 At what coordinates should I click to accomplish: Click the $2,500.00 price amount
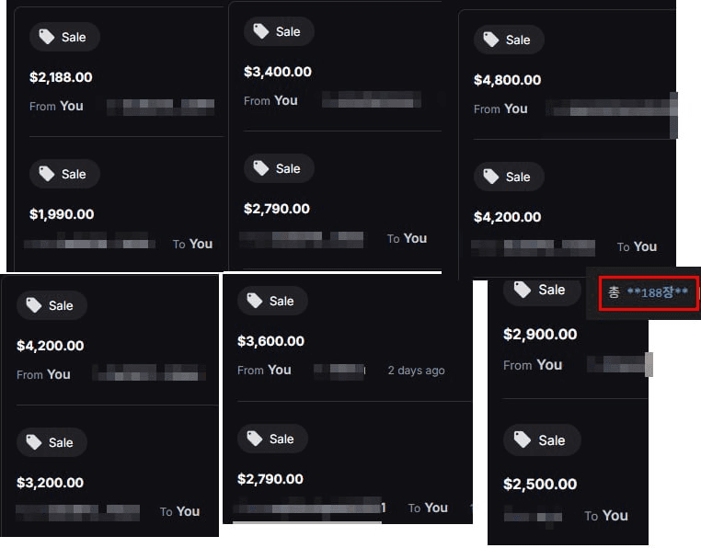pyautogui.click(x=540, y=485)
